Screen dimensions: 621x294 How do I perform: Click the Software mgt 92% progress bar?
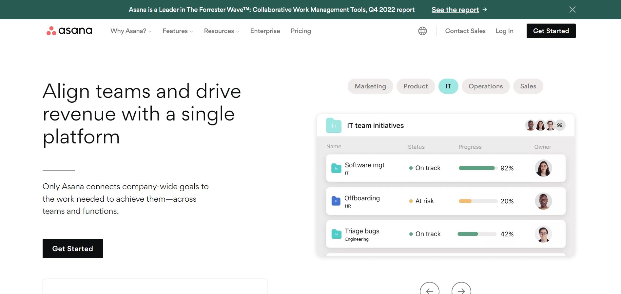click(478, 168)
